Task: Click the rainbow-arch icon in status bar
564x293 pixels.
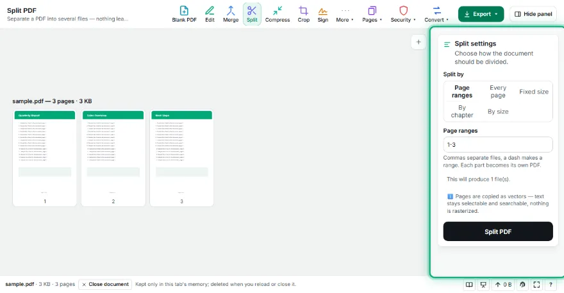Action: tap(522, 285)
